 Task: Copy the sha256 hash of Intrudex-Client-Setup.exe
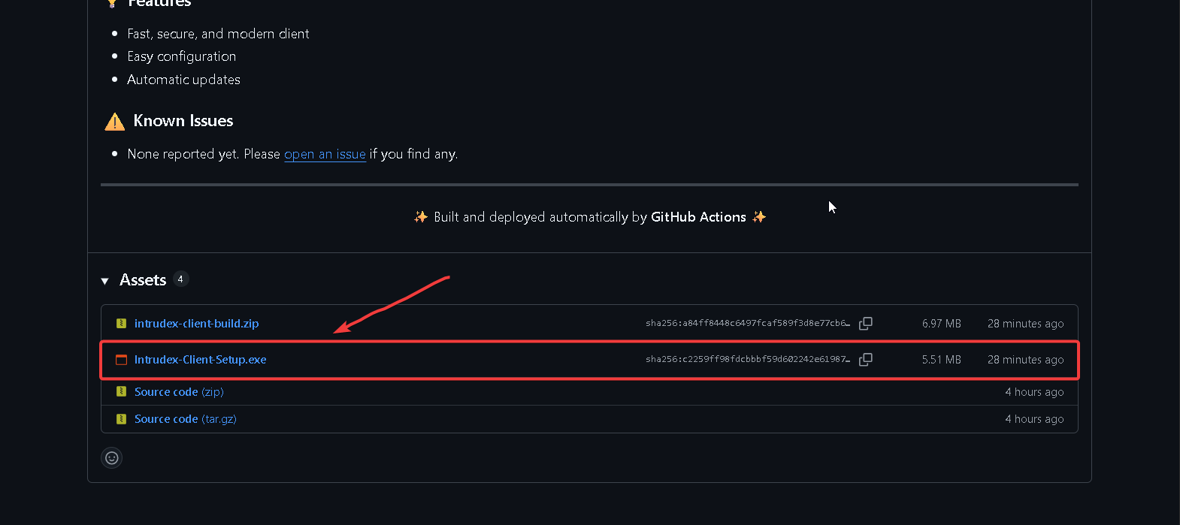866,360
